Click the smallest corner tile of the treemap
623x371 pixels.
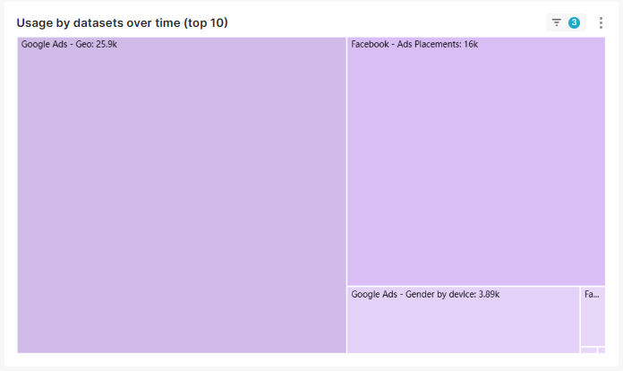602,350
